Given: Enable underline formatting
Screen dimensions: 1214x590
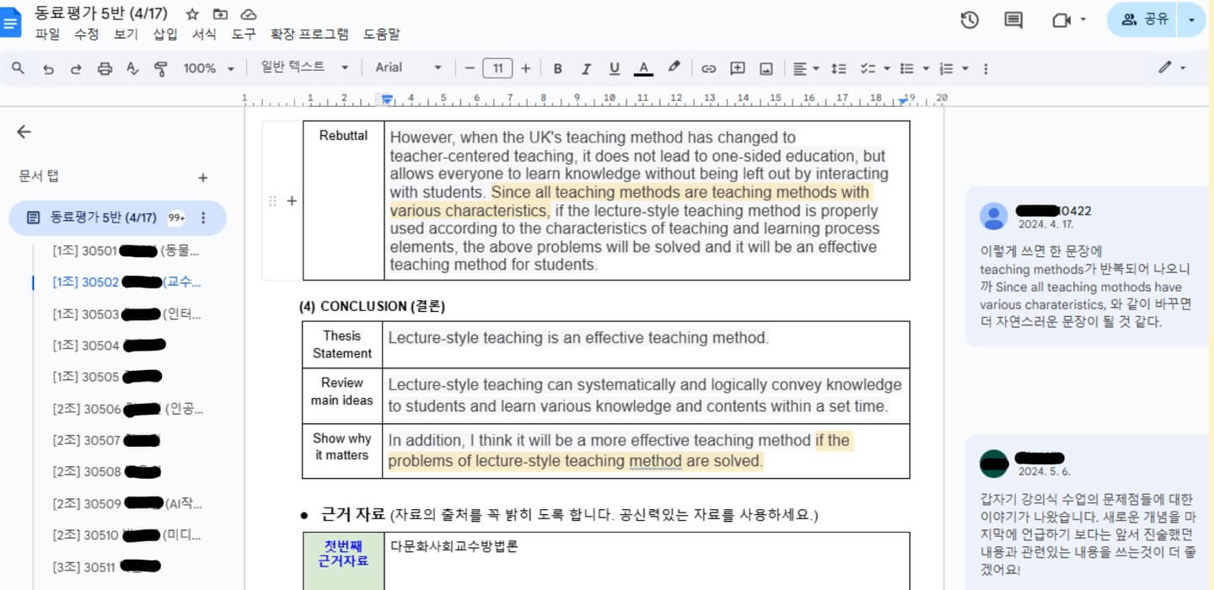Looking at the screenshot, I should point(615,68).
